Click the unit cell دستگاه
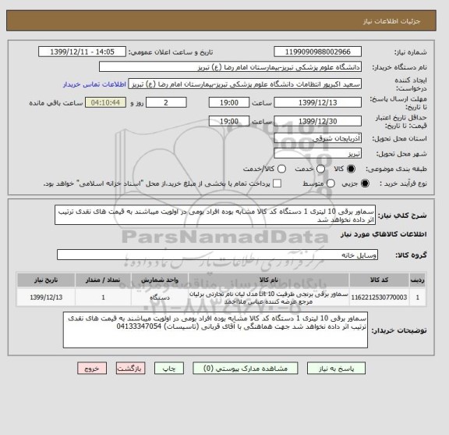This screenshot has height=435, width=449. pyautogui.click(x=160, y=298)
